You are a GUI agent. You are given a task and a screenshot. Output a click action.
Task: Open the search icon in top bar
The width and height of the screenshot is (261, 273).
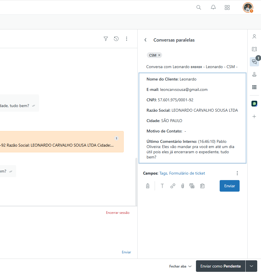click(x=199, y=8)
